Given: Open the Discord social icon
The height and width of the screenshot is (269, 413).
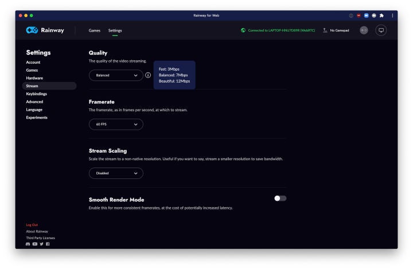Looking at the screenshot, I should point(28,245).
